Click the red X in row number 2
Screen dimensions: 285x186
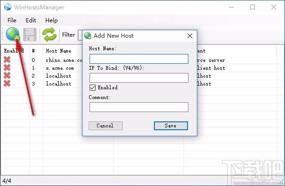click(x=7, y=75)
